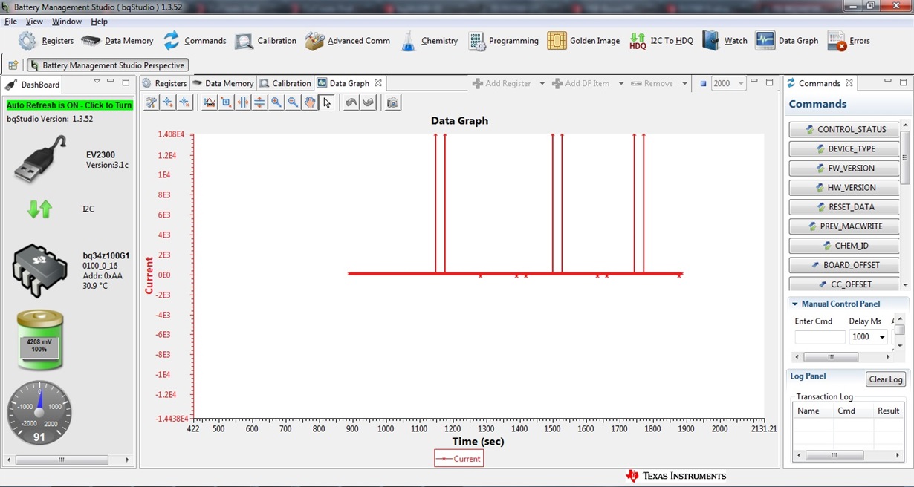The height and width of the screenshot is (487, 914).
Task: Open the Errors tool
Action: (x=849, y=41)
